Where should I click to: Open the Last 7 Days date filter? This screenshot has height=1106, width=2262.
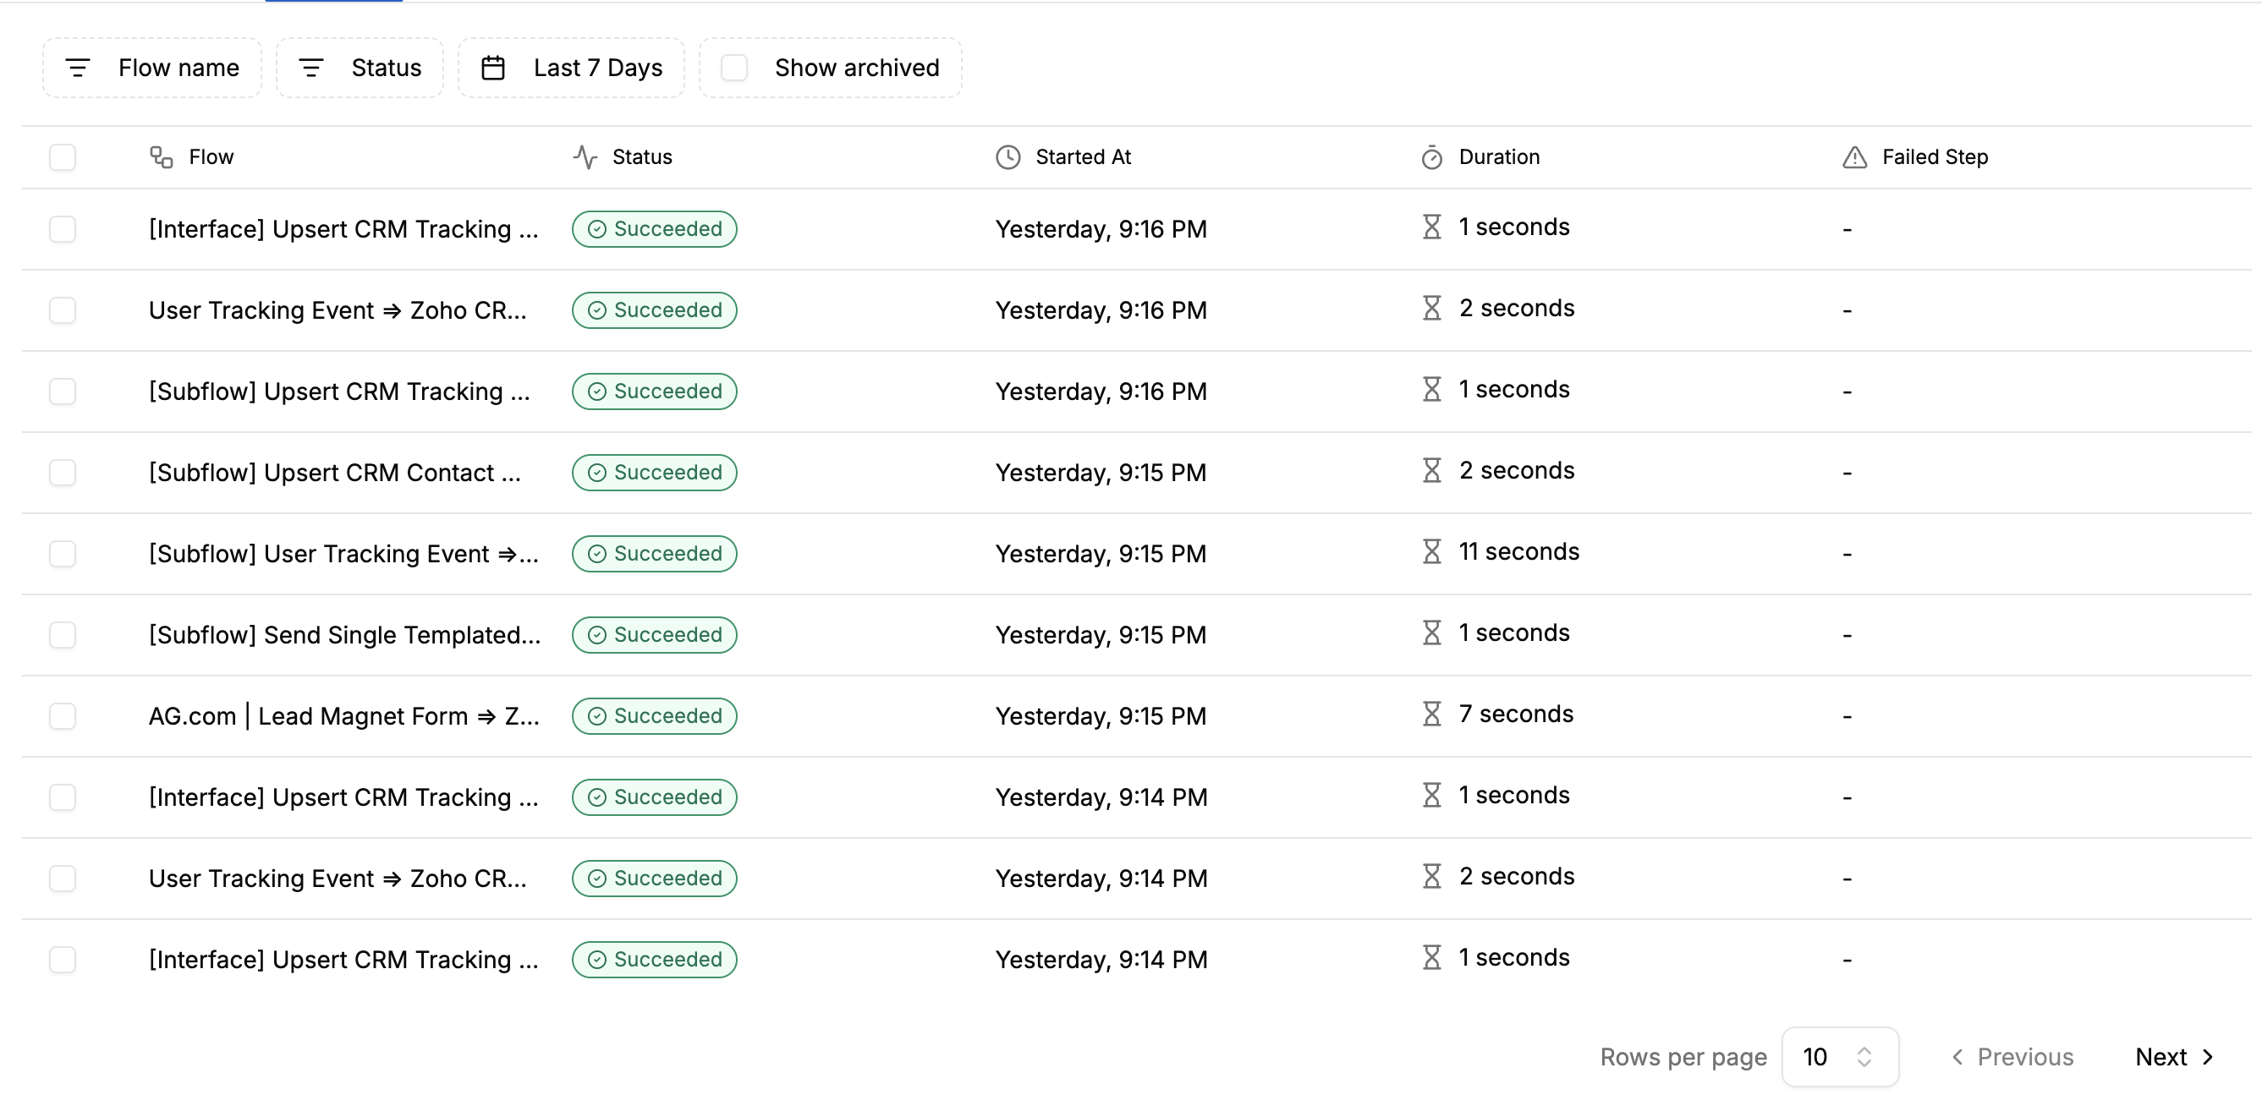click(x=597, y=68)
